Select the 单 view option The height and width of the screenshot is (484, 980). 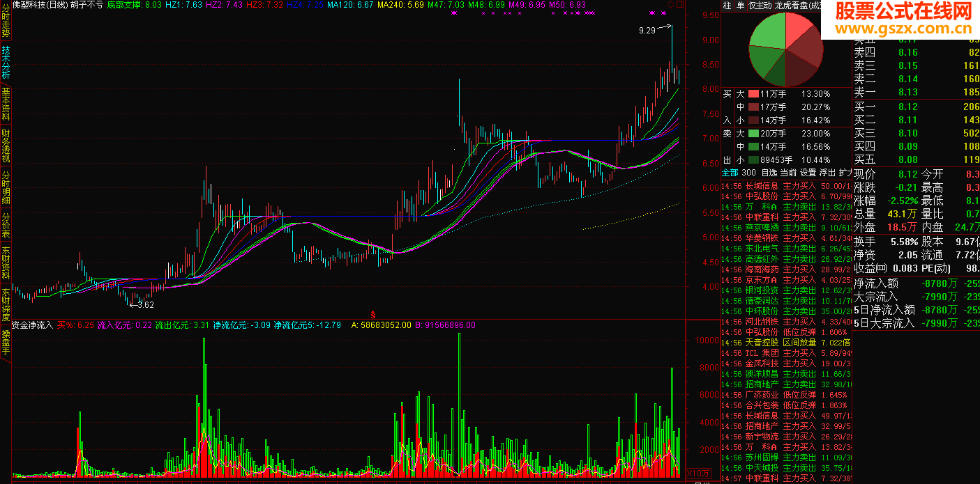pyautogui.click(x=740, y=6)
